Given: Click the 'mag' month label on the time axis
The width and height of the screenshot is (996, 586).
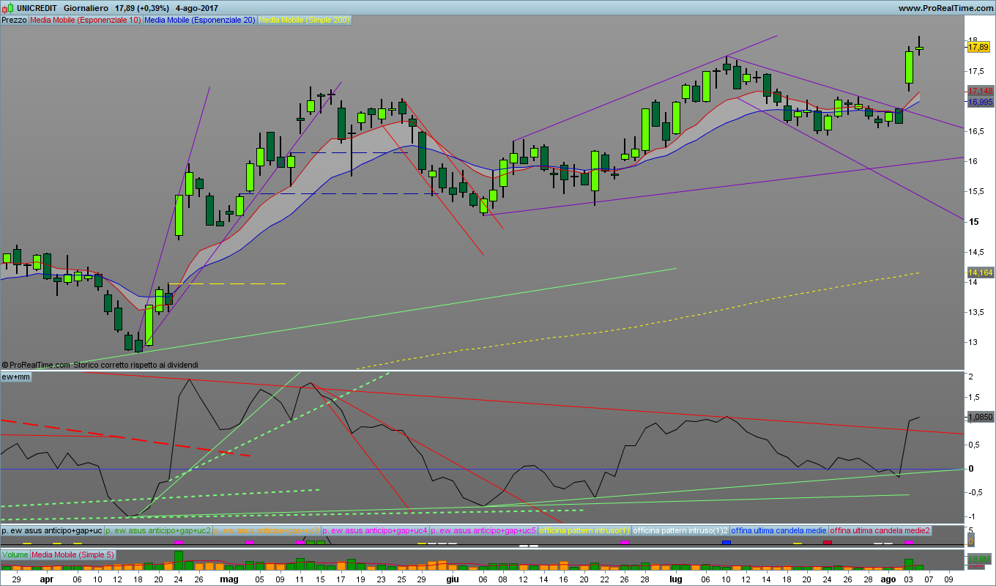Looking at the screenshot, I should pyautogui.click(x=229, y=579).
